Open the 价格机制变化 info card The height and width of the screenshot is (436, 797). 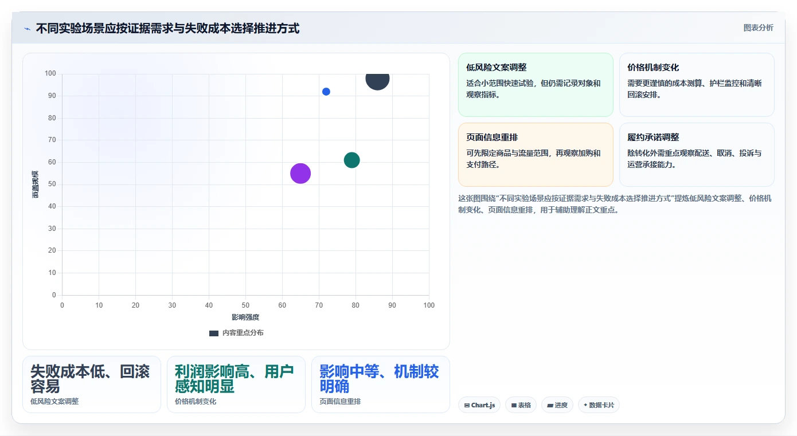(697, 85)
